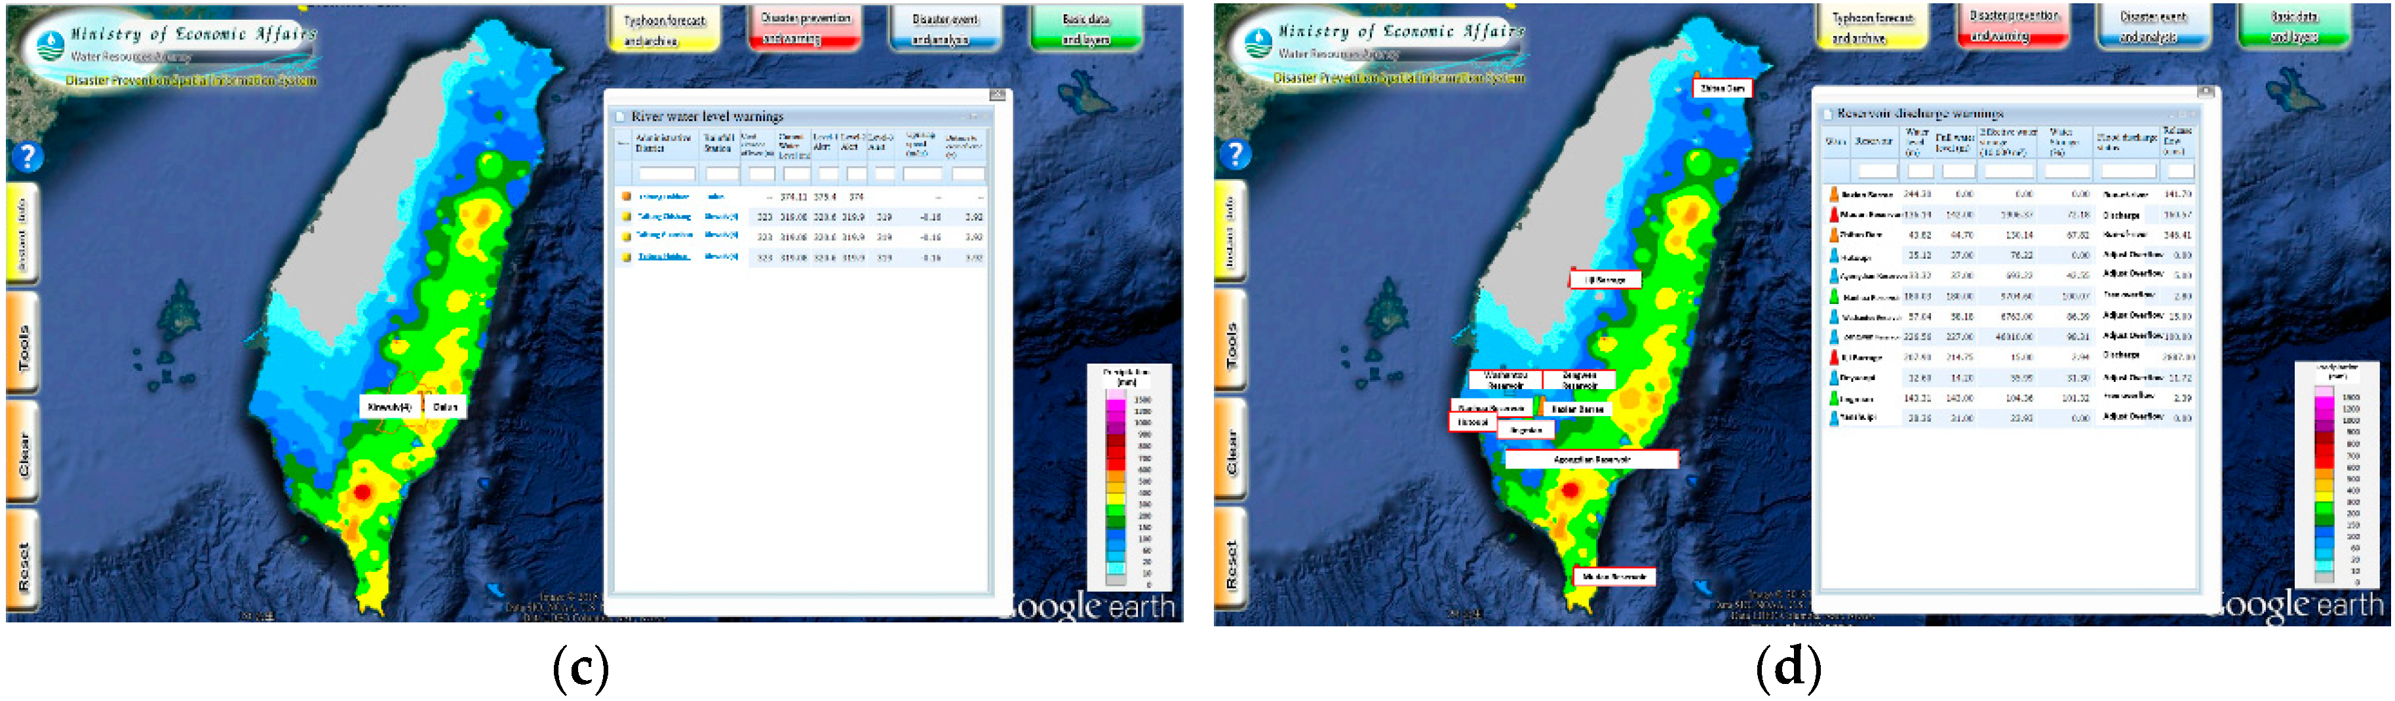This screenshot has width=2395, height=701.
Task: Click the blue help question mark in panel (d)
Action: pos(1236,153)
